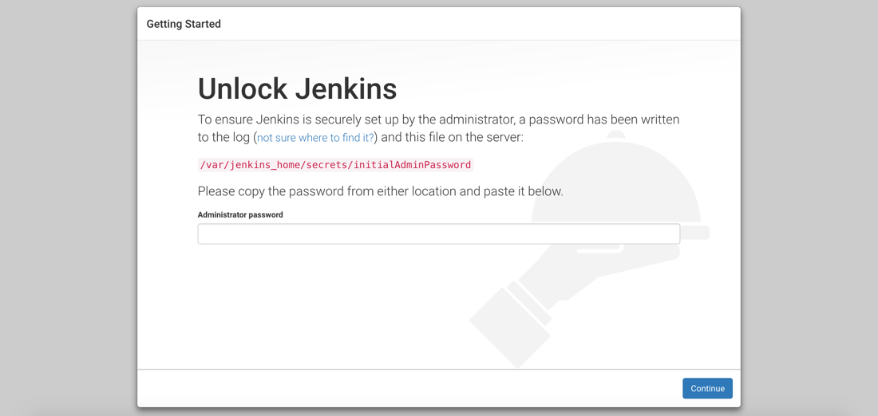Click the "Administrator password" field label
The height and width of the screenshot is (416, 878).
240,214
